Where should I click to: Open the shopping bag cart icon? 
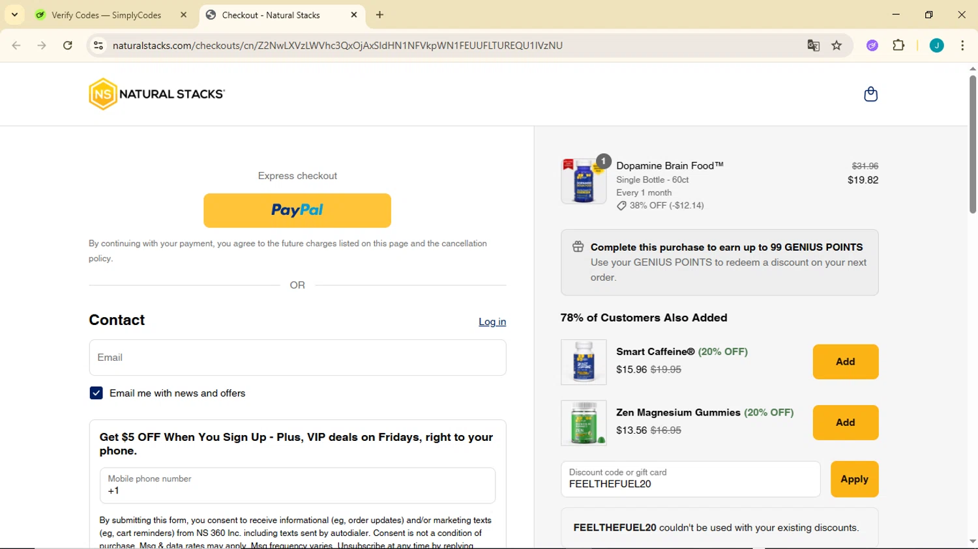click(x=870, y=94)
